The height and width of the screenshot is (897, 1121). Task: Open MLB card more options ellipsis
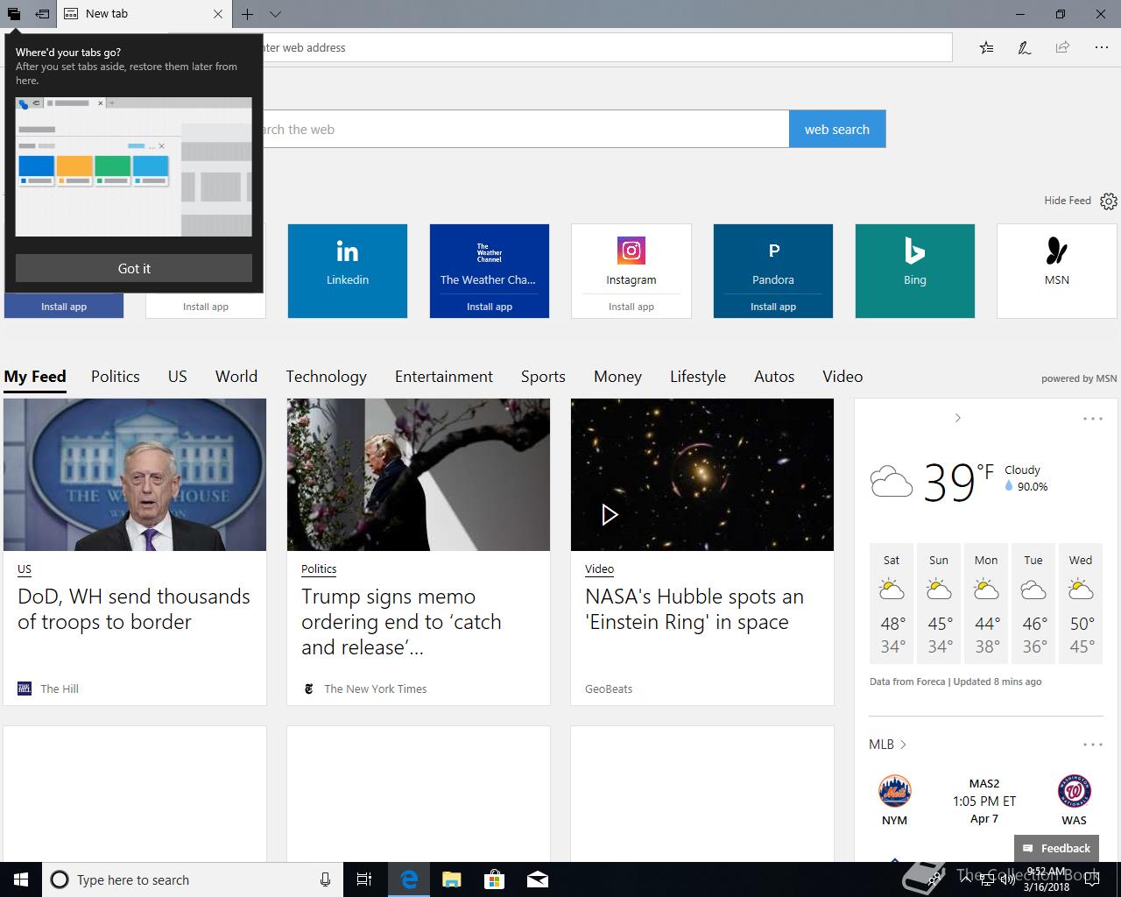pos(1093,745)
